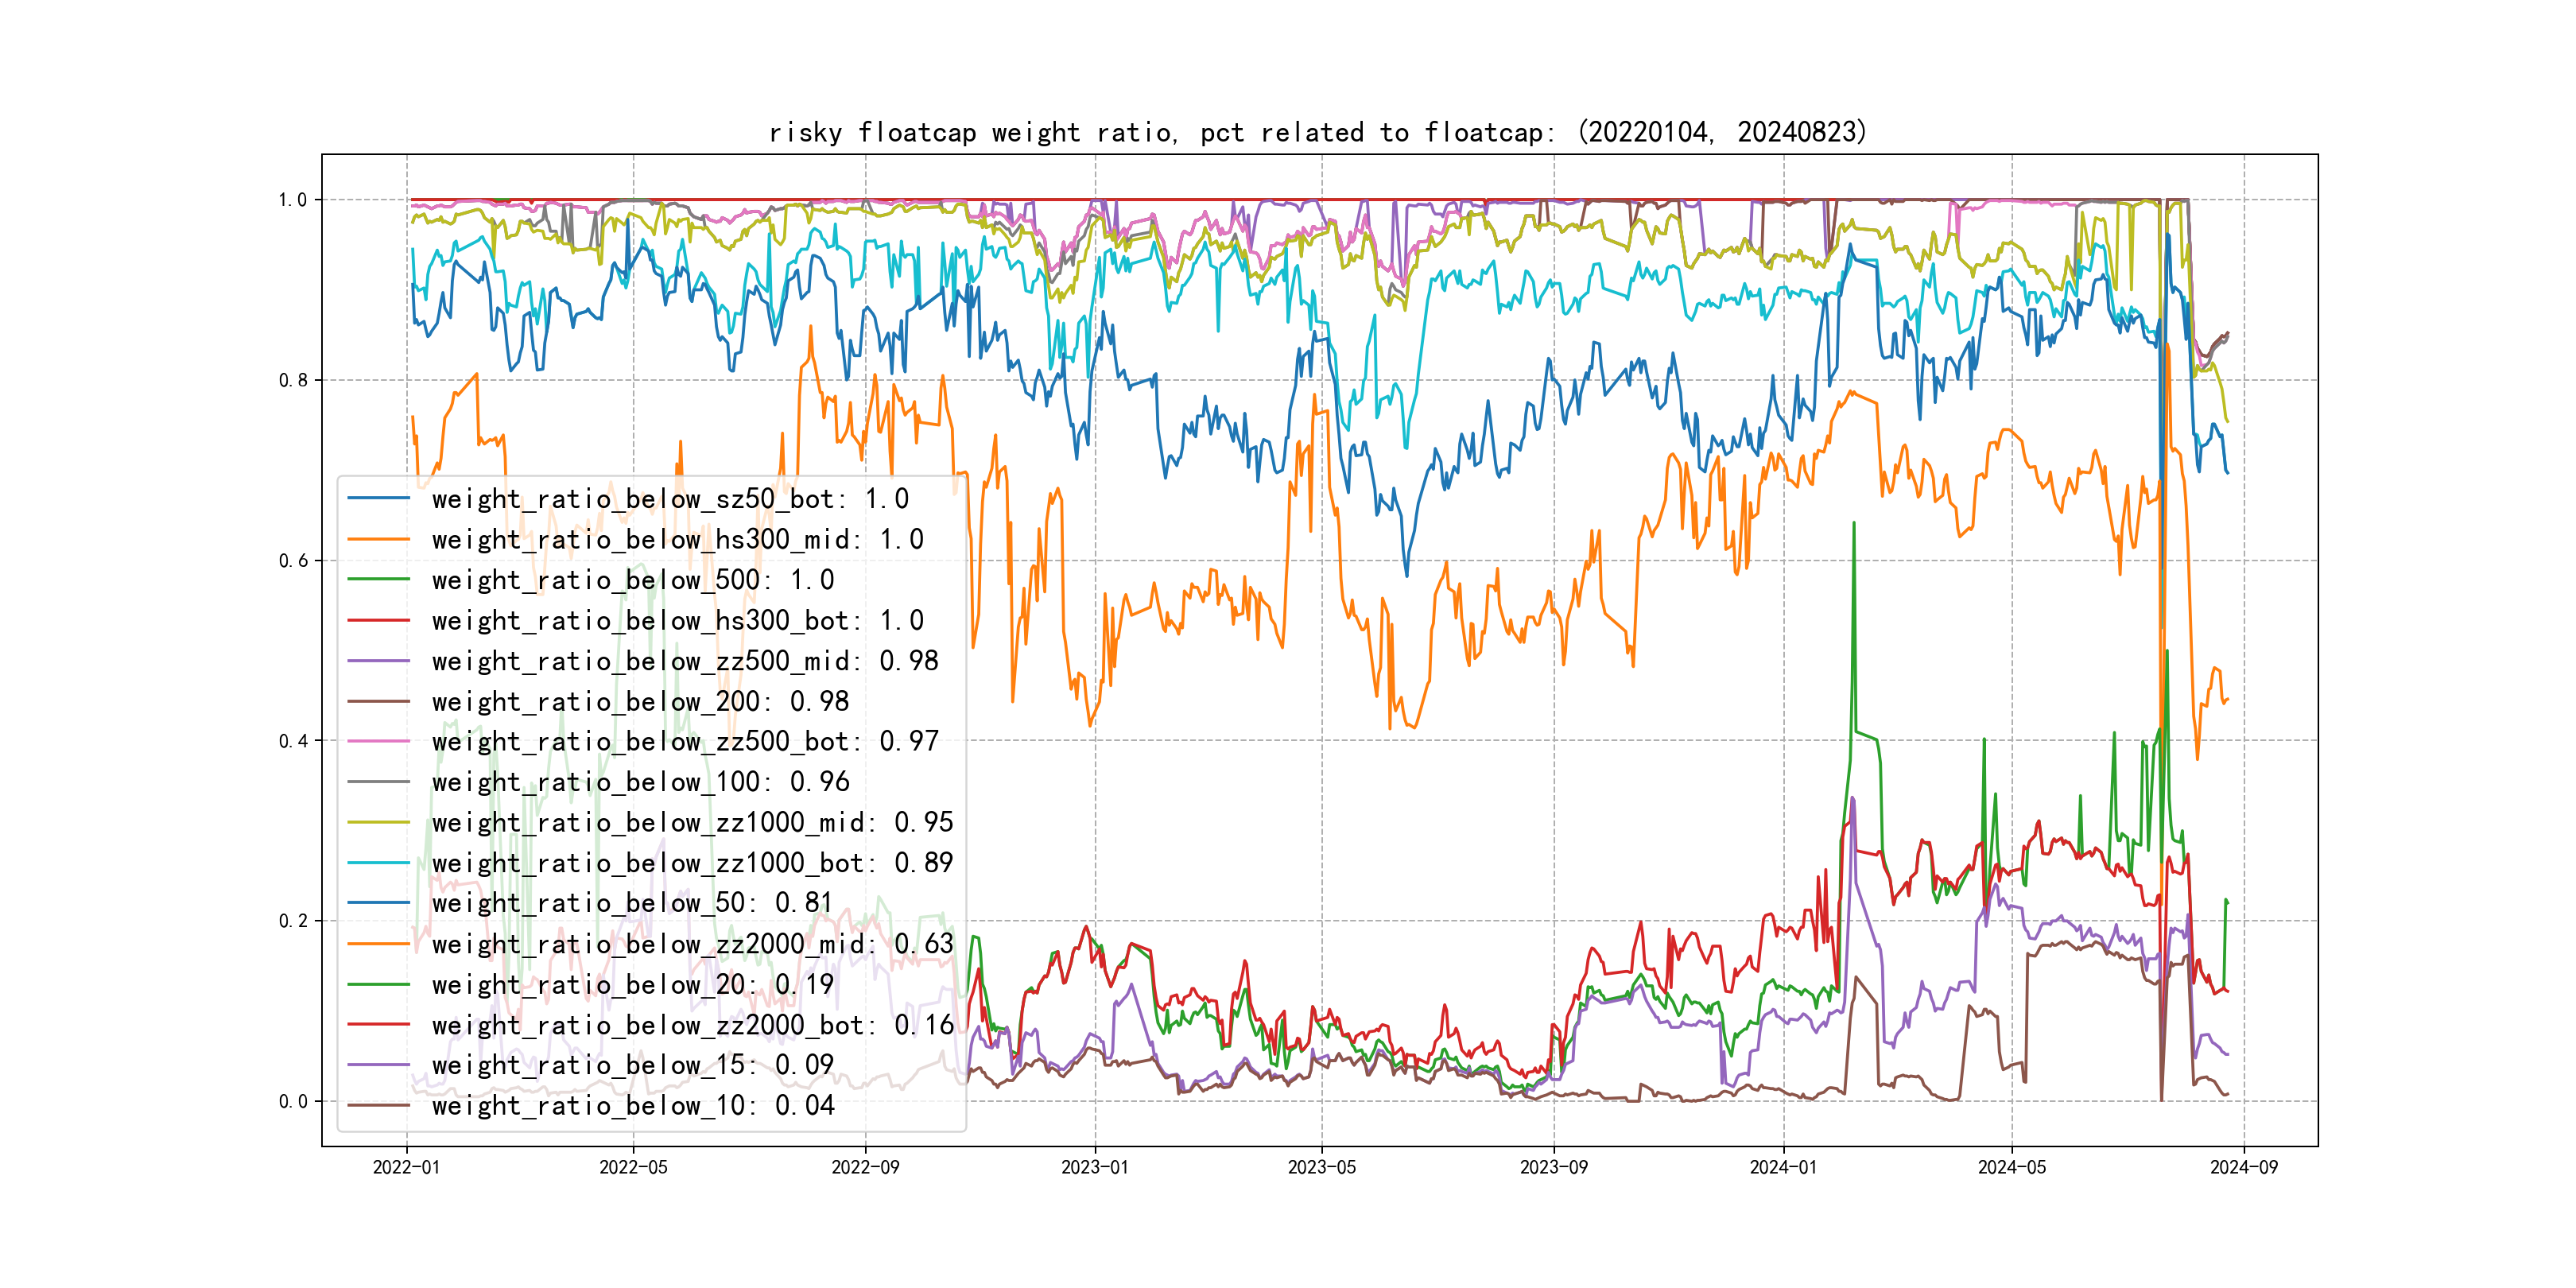Click the pink swatch for zz500_bot legend
The height and width of the screenshot is (1288, 2576).
[379, 742]
